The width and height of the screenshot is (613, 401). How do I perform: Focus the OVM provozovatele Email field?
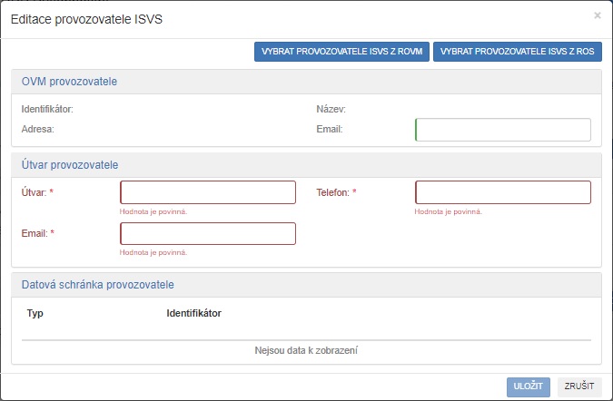click(502, 130)
